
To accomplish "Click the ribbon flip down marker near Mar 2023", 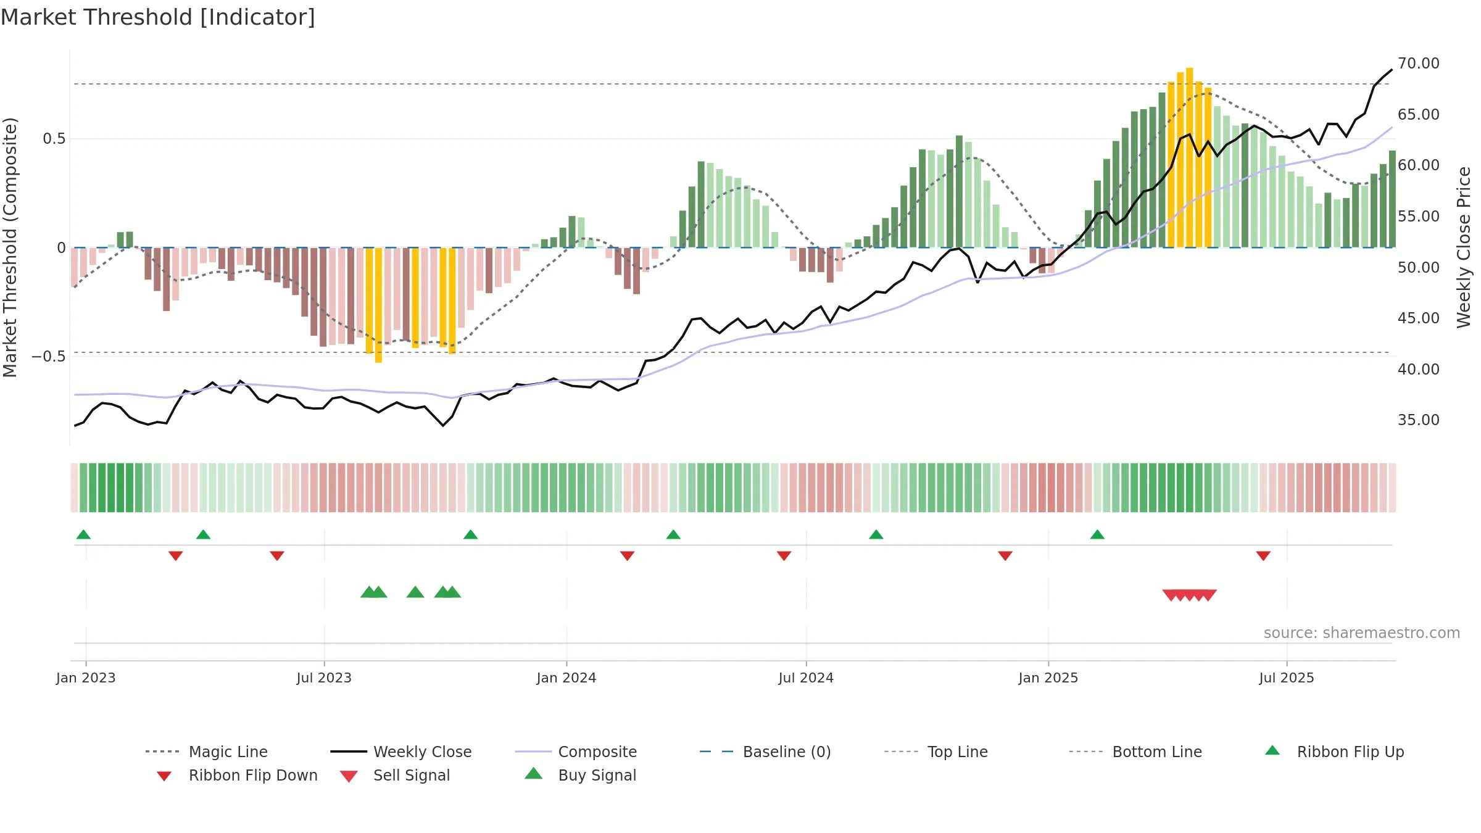I will [x=175, y=556].
